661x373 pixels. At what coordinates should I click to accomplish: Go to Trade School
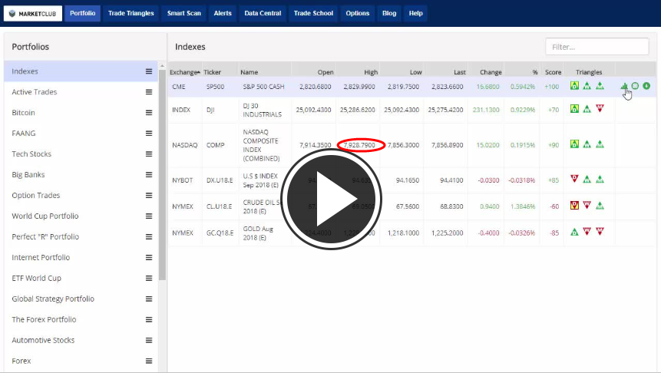[x=313, y=14]
